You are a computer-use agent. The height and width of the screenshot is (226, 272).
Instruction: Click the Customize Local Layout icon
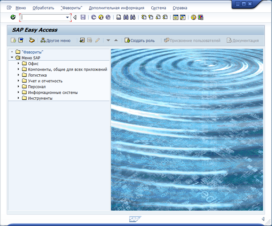(x=201, y=17)
